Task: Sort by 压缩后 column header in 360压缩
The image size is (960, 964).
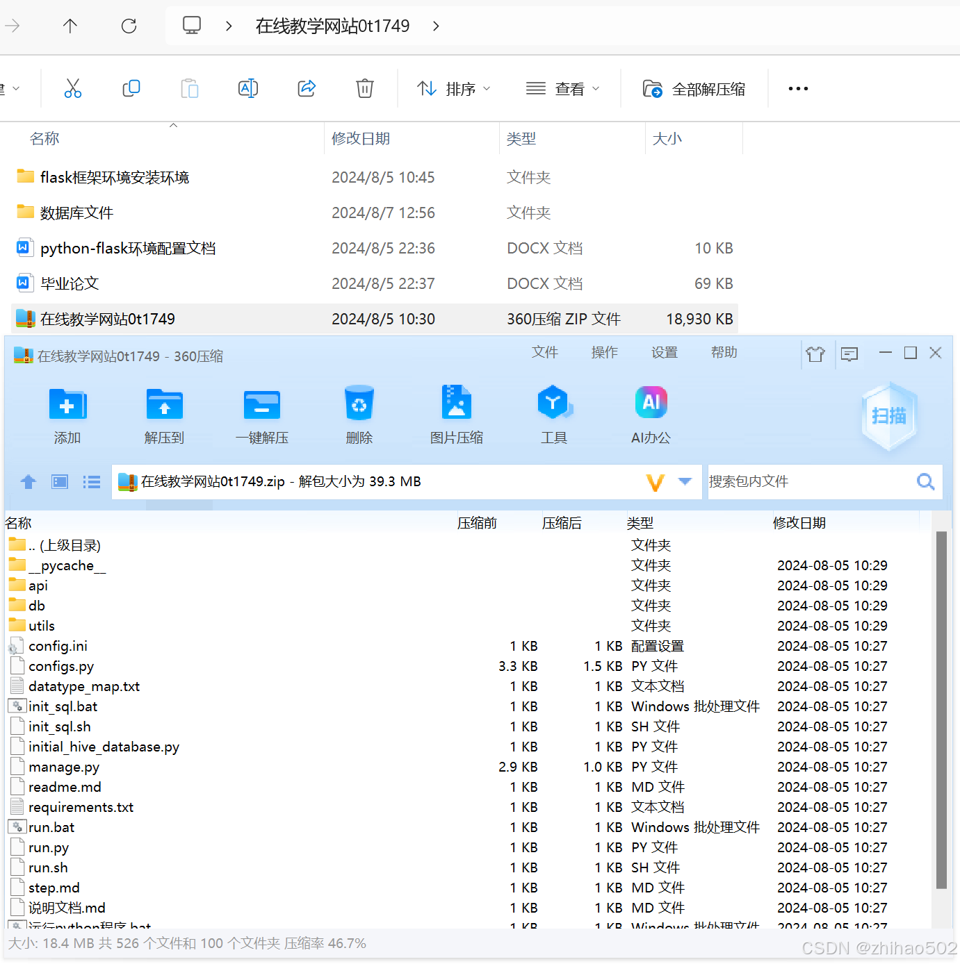Action: click(x=562, y=523)
